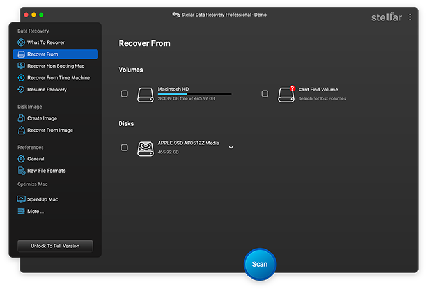Click the Macintosh HD drive icon
427x289 pixels.
[x=145, y=95]
